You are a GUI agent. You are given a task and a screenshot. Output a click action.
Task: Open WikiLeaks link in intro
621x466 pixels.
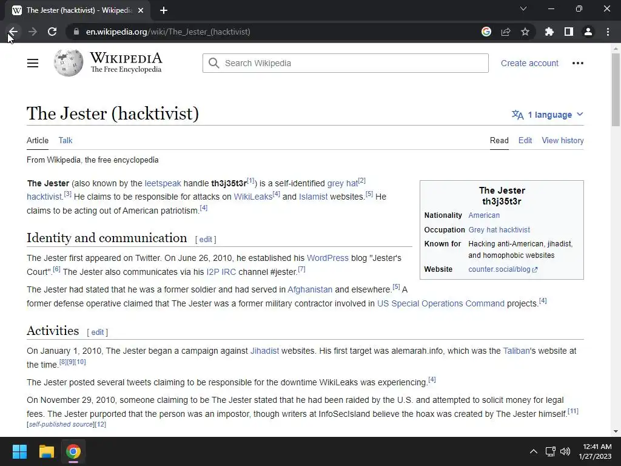tap(253, 197)
